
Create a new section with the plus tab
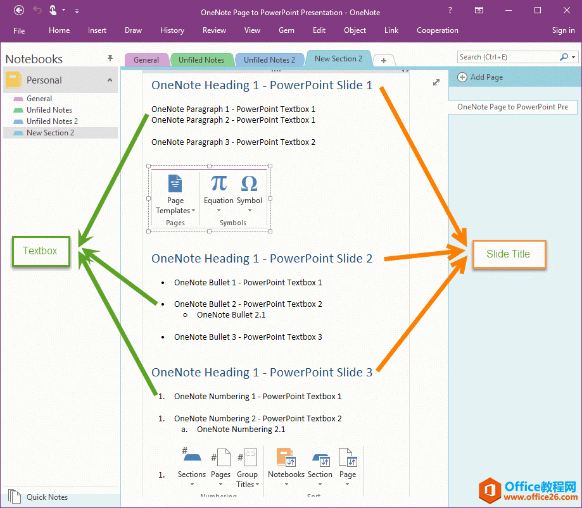coord(384,60)
